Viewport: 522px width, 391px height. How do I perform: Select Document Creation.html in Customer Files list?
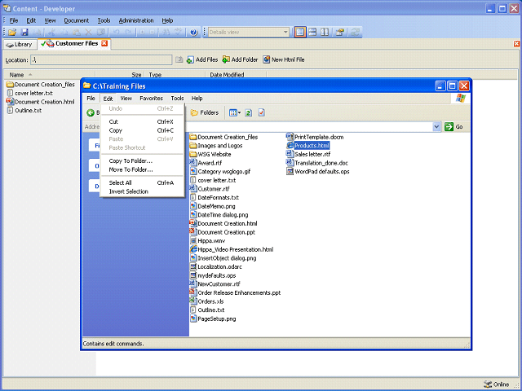pos(40,102)
